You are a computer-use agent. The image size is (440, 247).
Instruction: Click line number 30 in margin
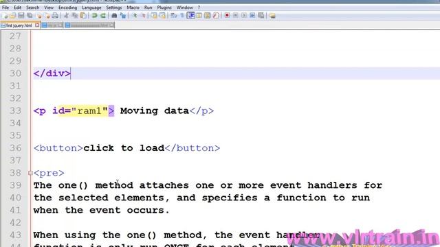(15, 73)
